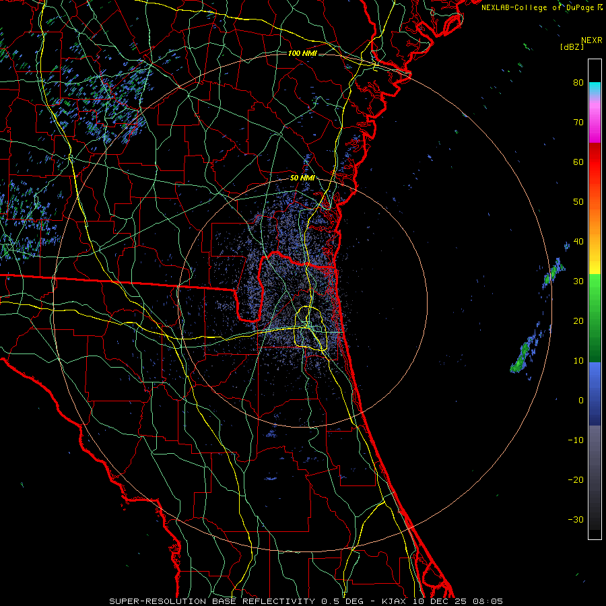Screen dimensions: 606x606
Task: Click the [dBZ] unit label
Action: tap(572, 46)
